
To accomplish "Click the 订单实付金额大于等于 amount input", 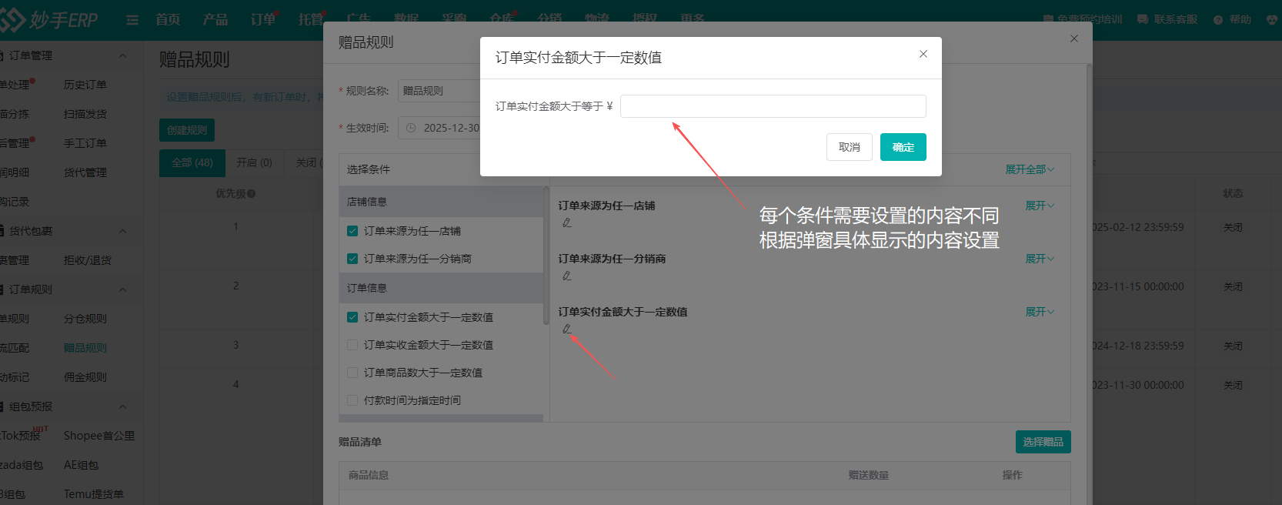I will click(x=773, y=106).
